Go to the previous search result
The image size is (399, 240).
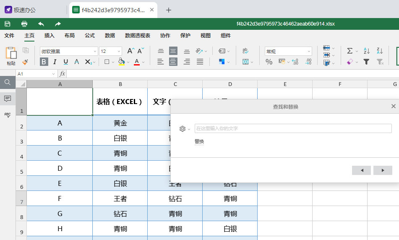click(x=361, y=170)
